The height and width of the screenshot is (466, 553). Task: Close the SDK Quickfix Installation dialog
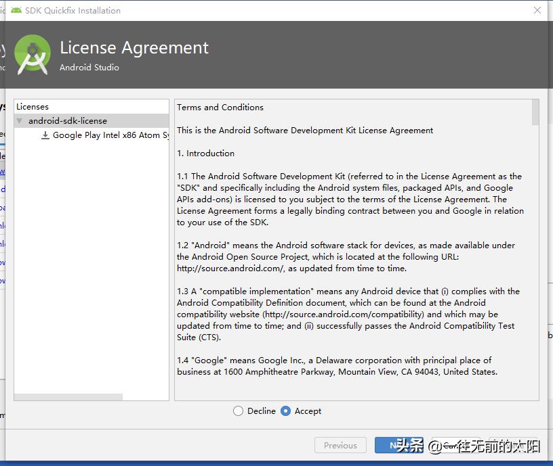tap(537, 10)
